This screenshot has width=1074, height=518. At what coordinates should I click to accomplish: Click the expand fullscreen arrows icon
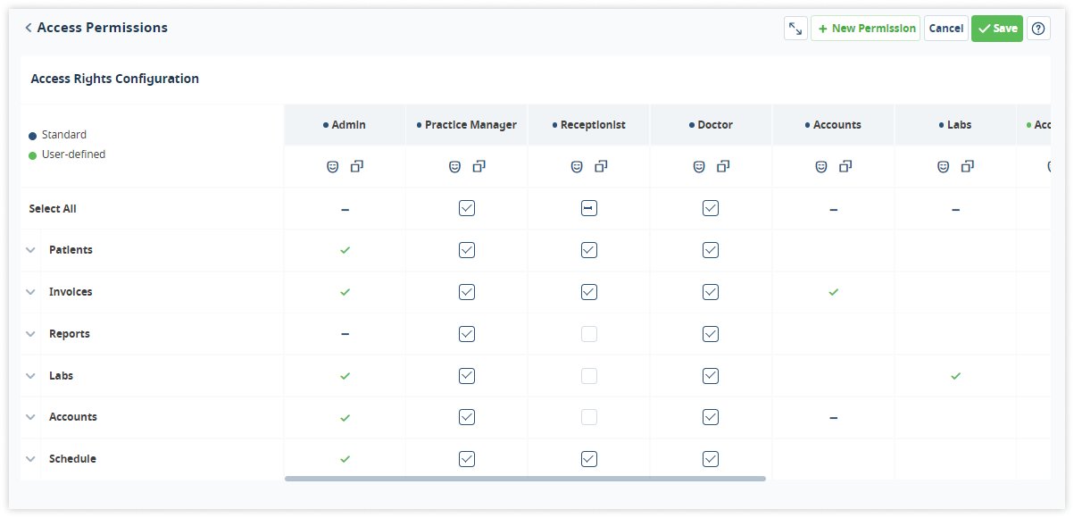pyautogui.click(x=795, y=29)
